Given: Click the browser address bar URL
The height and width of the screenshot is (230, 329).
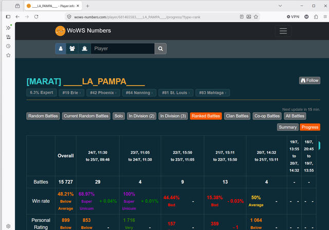Looking at the screenshot, I should (x=137, y=17).
